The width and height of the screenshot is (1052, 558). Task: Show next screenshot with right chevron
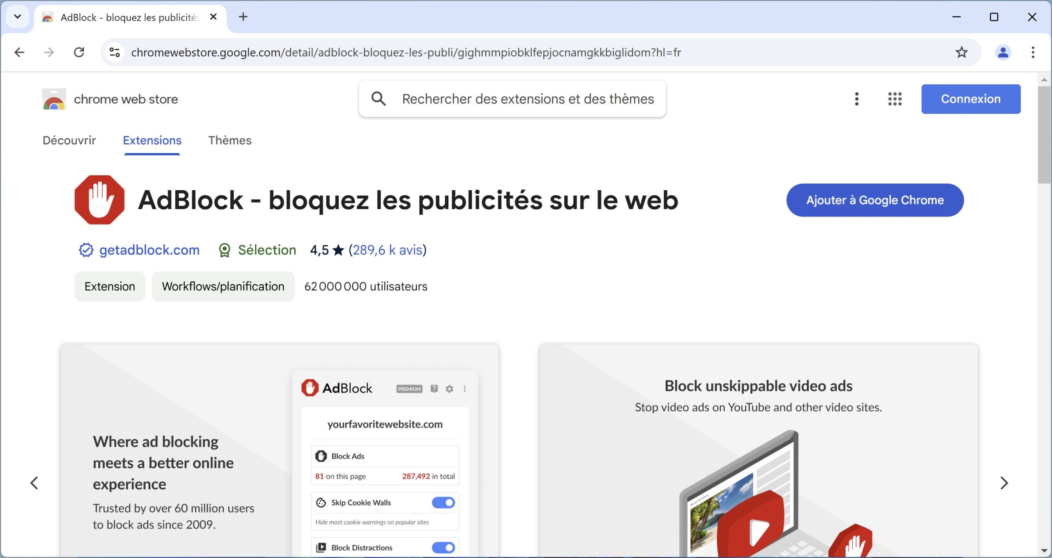[1004, 483]
